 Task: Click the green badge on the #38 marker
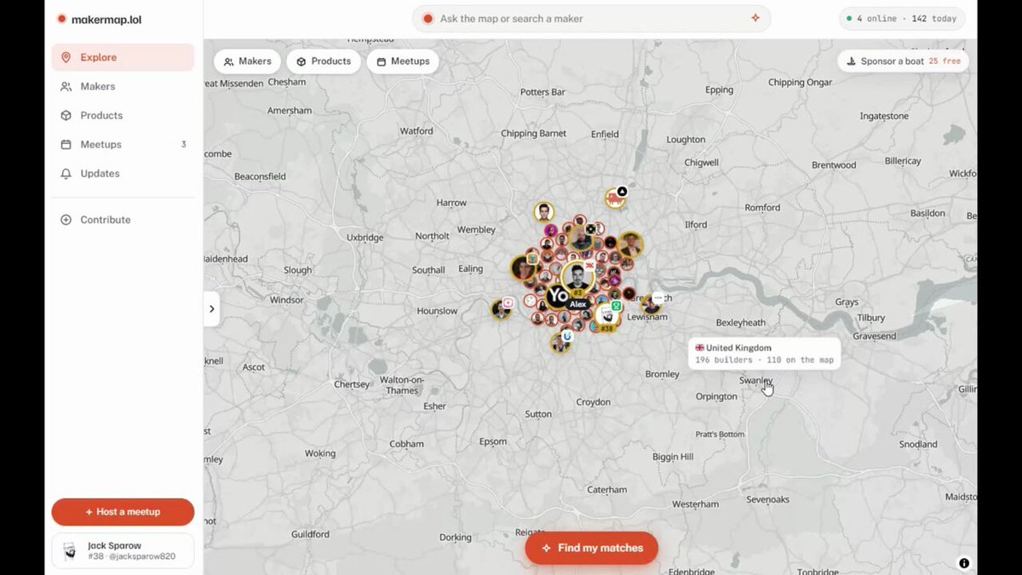(616, 306)
